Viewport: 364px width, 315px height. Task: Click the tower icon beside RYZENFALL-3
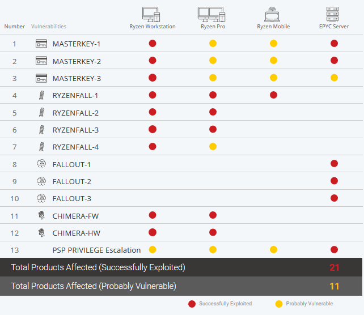(x=41, y=130)
